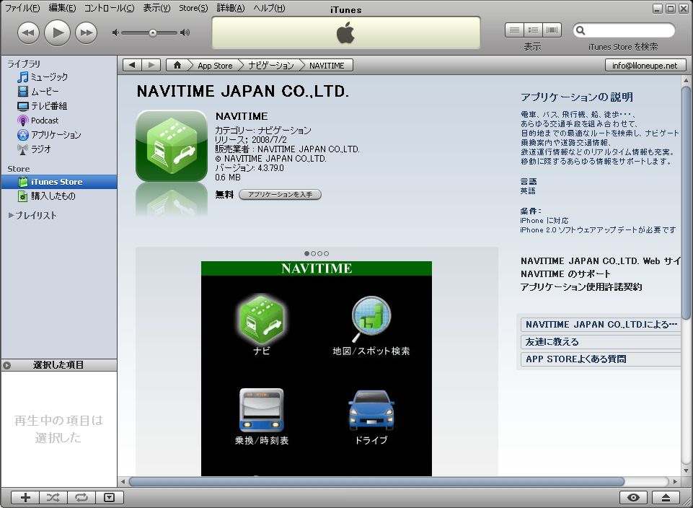The width and height of the screenshot is (693, 508).
Task: Expand the プレイリスト section
Action: pyautogui.click(x=11, y=216)
